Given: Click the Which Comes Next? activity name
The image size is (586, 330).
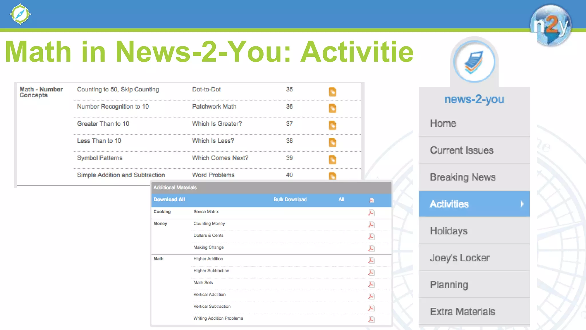Looking at the screenshot, I should pos(220,158).
